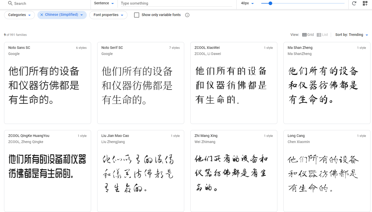The width and height of the screenshot is (372, 212).
Task: Click 'Google' author under Noto Sans SC
Action: pos(14,54)
